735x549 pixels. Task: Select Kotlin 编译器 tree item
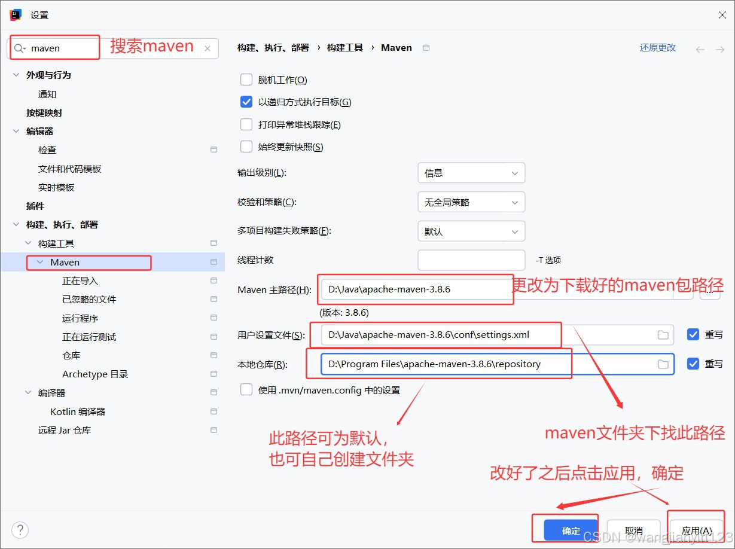(x=78, y=411)
